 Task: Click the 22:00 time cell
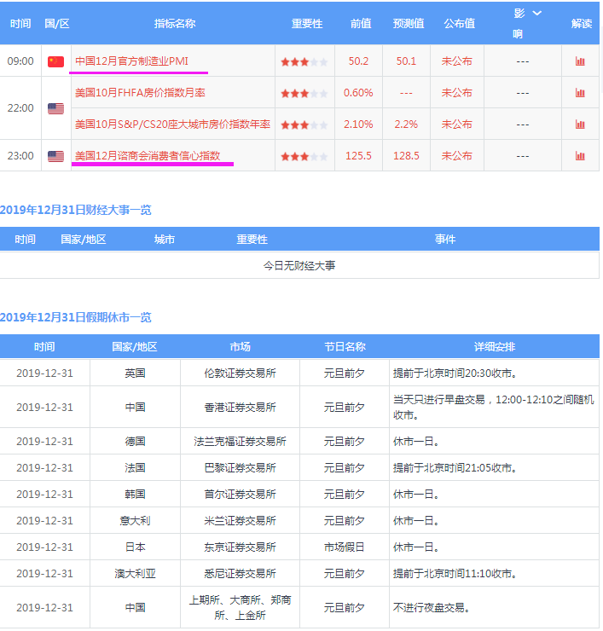click(x=20, y=108)
